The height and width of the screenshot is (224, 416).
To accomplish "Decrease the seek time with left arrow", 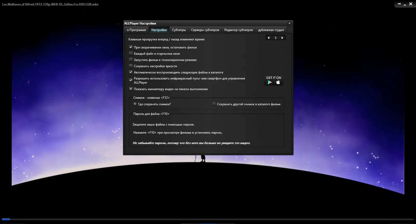I will 269,38.
